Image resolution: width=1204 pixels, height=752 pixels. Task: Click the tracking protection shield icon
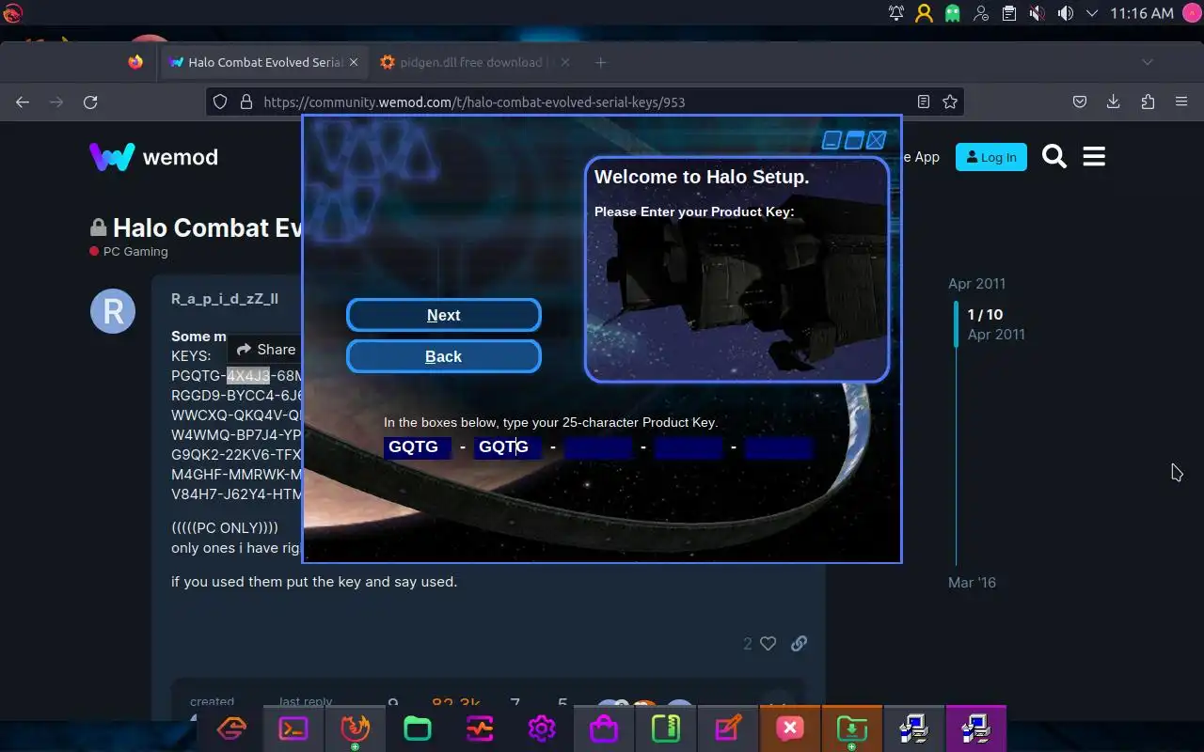(x=220, y=102)
